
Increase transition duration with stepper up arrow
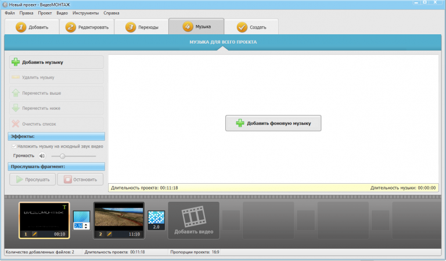[x=86, y=224]
